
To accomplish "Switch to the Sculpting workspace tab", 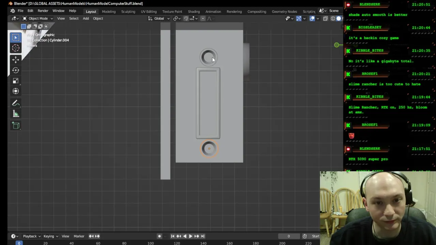I will (128, 11).
